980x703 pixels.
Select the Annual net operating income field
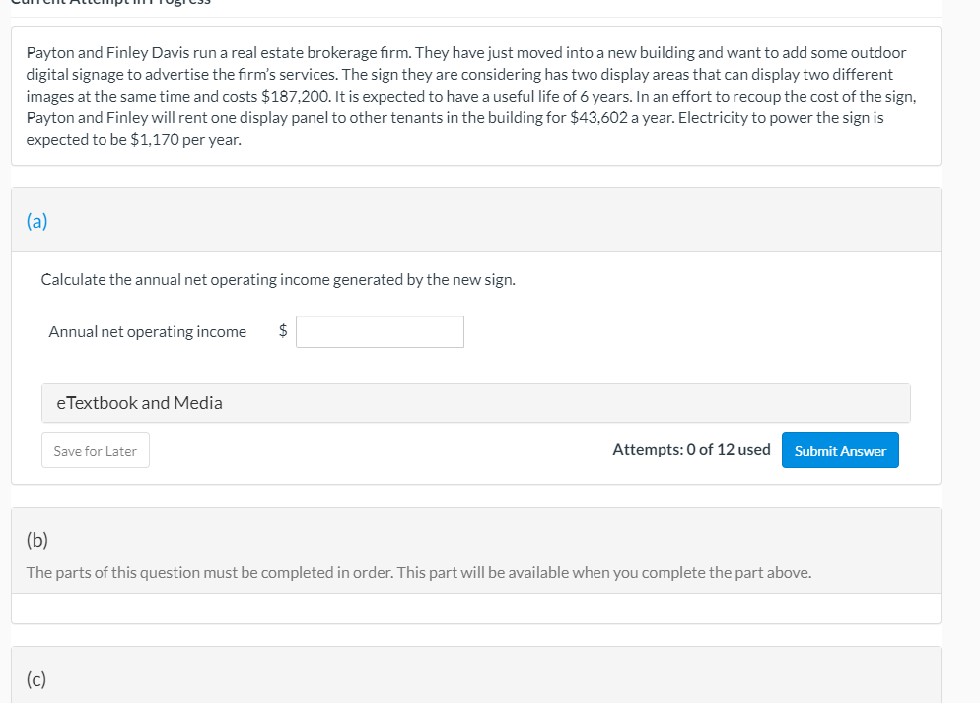point(380,331)
